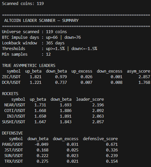Click the ZEC/USDT symbol
Viewport: 151px width, 167px height.
(11, 77)
